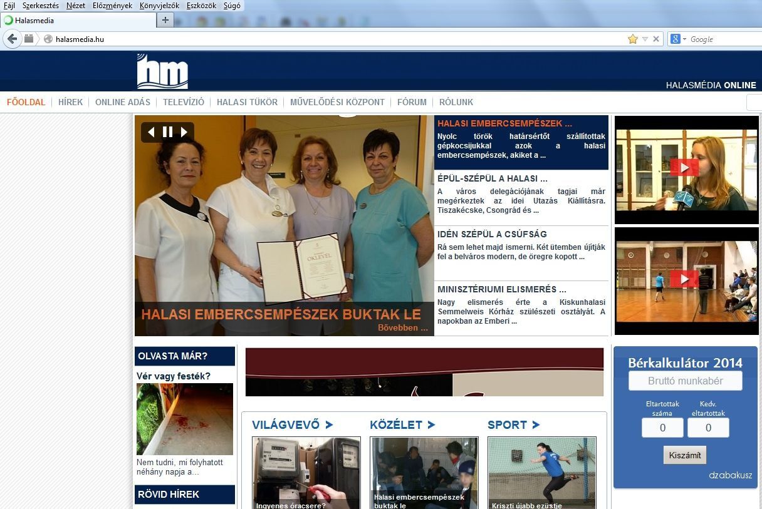Screen dimensions: 762x509
Task: Open the Eszközök menu
Action: tap(201, 6)
